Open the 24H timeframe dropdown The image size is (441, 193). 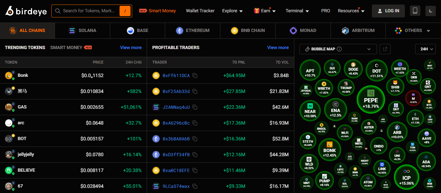(425, 49)
